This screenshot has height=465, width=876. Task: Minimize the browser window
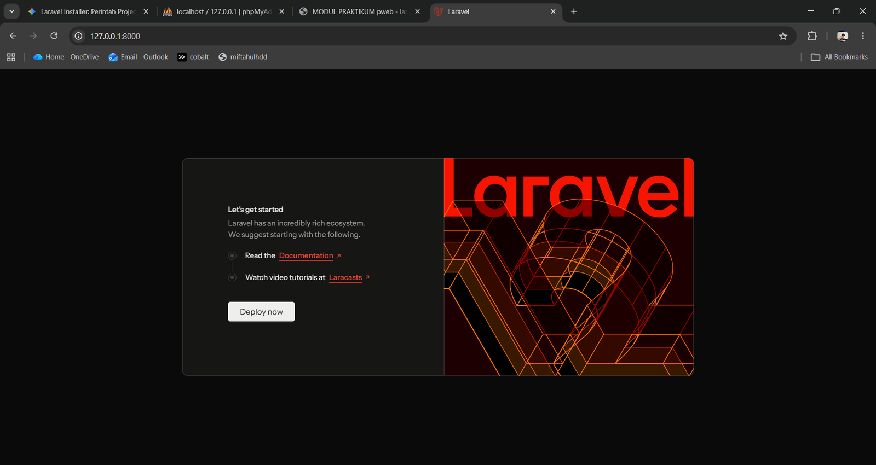pyautogui.click(x=811, y=11)
